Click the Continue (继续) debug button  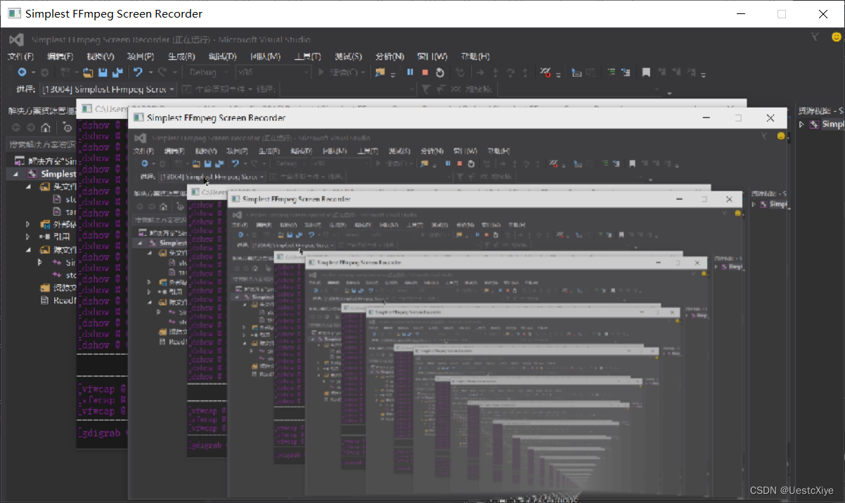coord(341,72)
